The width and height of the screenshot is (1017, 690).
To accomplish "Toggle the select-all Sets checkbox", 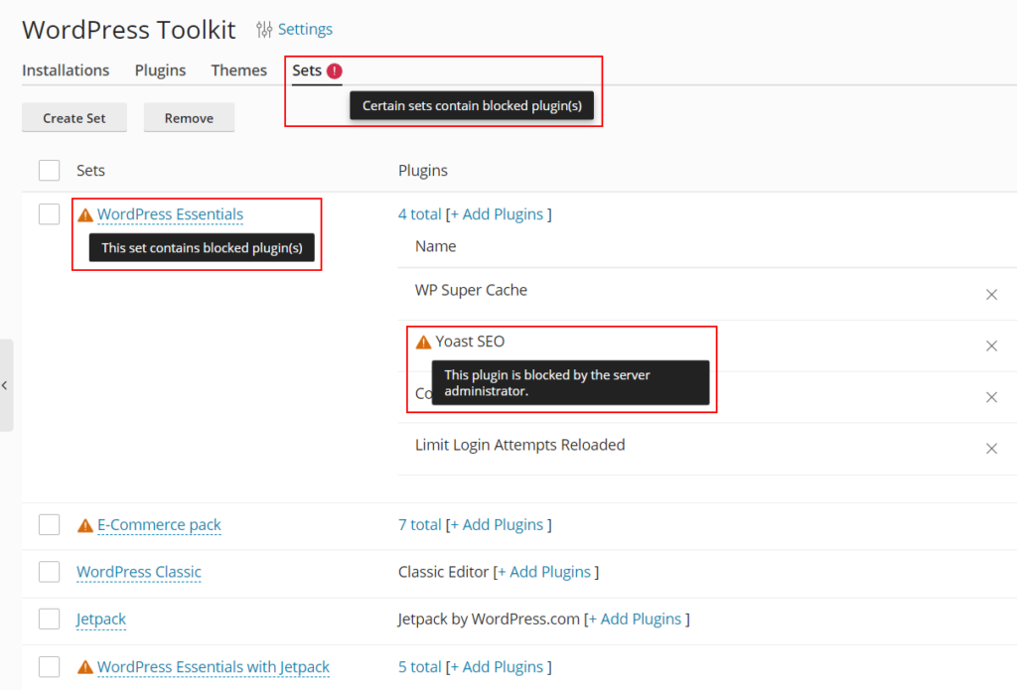I will click(50, 170).
